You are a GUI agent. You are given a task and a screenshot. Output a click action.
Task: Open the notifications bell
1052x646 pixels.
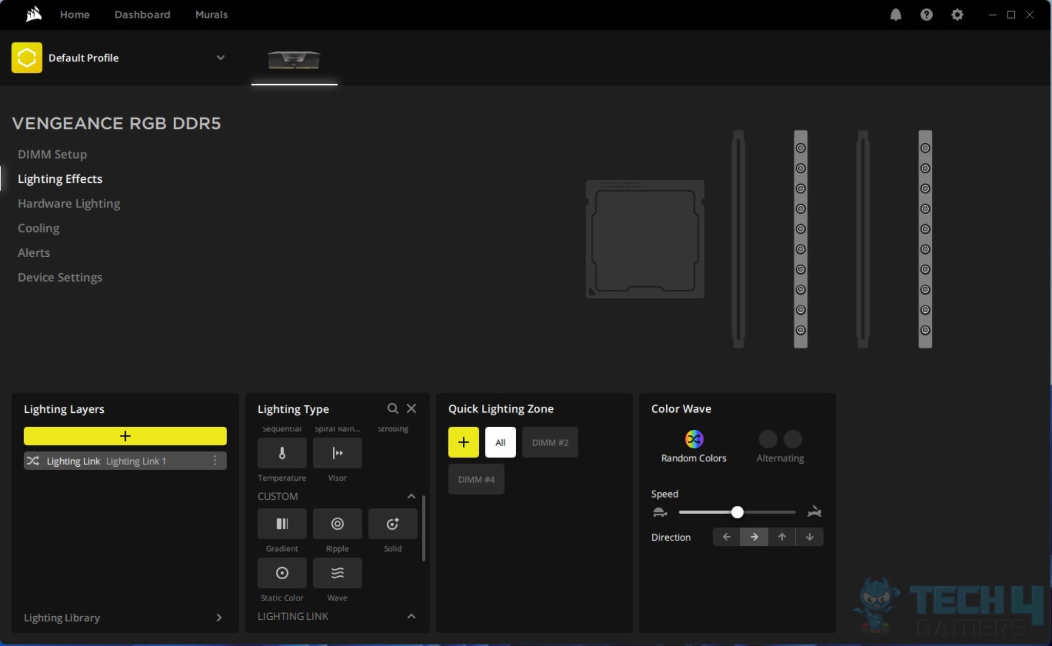[x=895, y=14]
